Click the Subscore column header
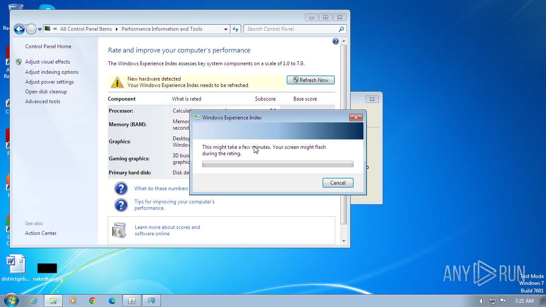Image resolution: width=546 pixels, height=307 pixels. [x=265, y=99]
